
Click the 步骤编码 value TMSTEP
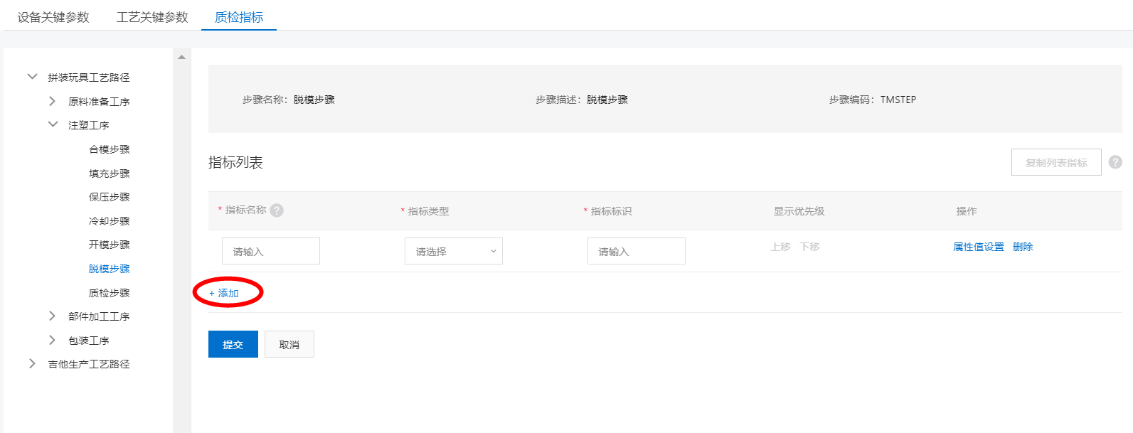pos(898,100)
